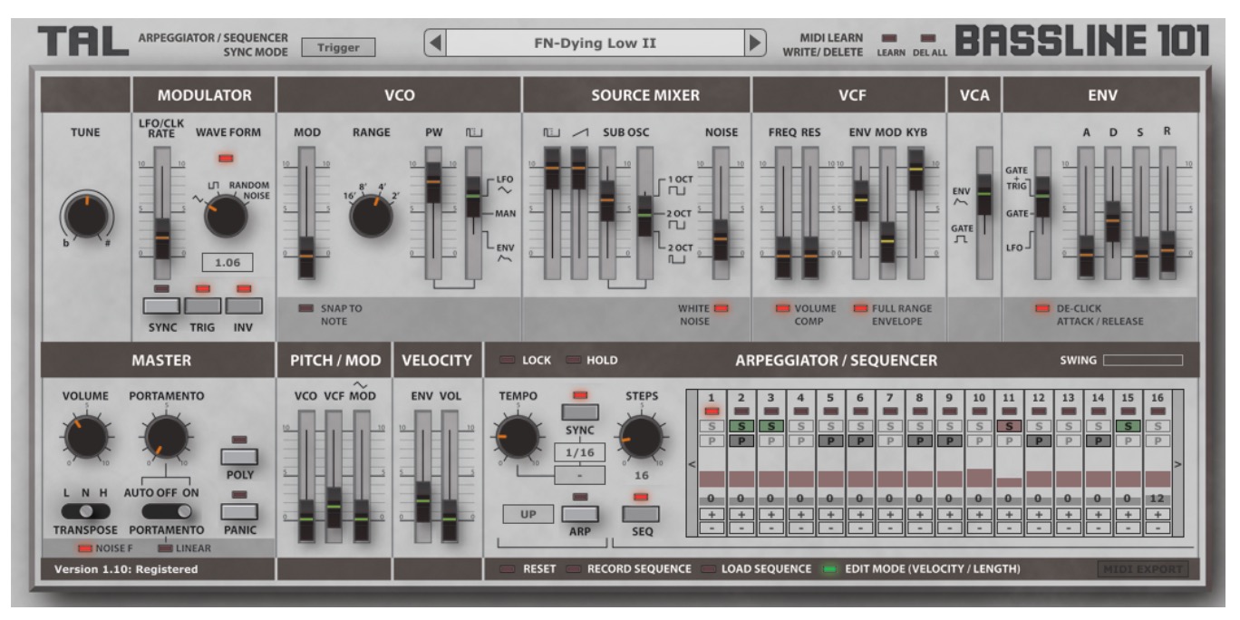The height and width of the screenshot is (620, 1240).
Task: Toggle EDIT MODE (VELOCITY / LENGTH)
Action: coord(828,568)
